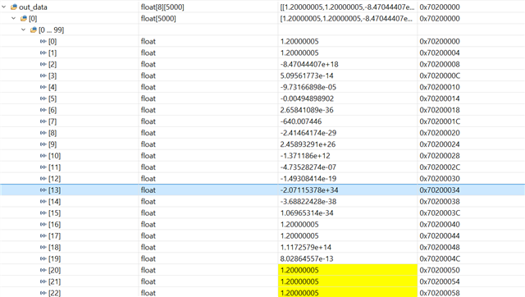525x297 pixels.
Task: Select value -3.68822428e-38 cell
Action: click(x=308, y=202)
